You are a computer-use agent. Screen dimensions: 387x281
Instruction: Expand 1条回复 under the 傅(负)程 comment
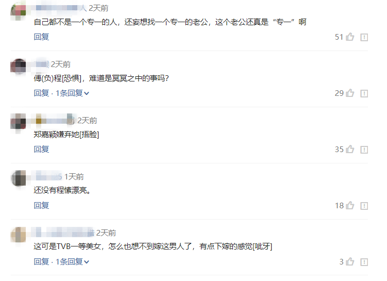click(x=72, y=93)
